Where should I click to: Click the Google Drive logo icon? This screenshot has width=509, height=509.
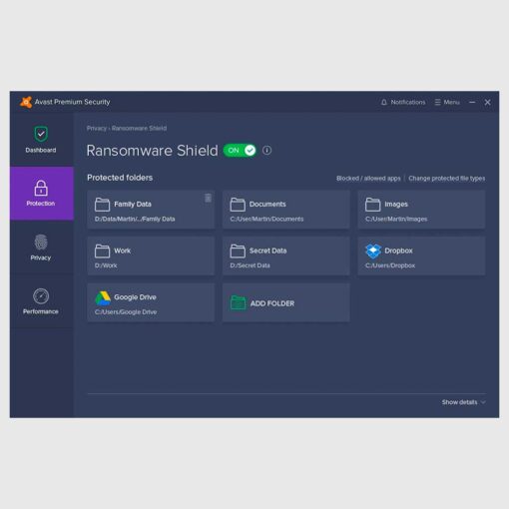(103, 298)
